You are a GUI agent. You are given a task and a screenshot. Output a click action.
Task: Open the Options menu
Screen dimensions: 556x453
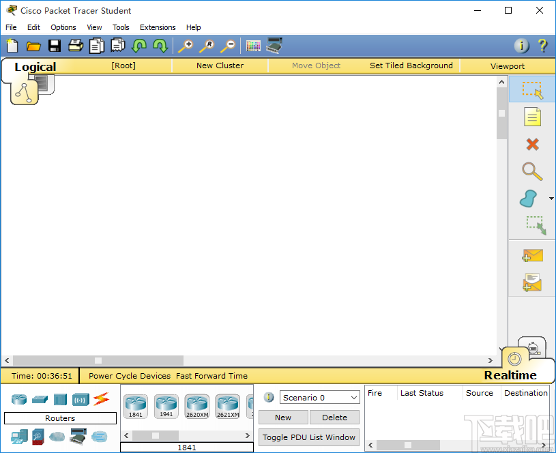click(x=63, y=27)
